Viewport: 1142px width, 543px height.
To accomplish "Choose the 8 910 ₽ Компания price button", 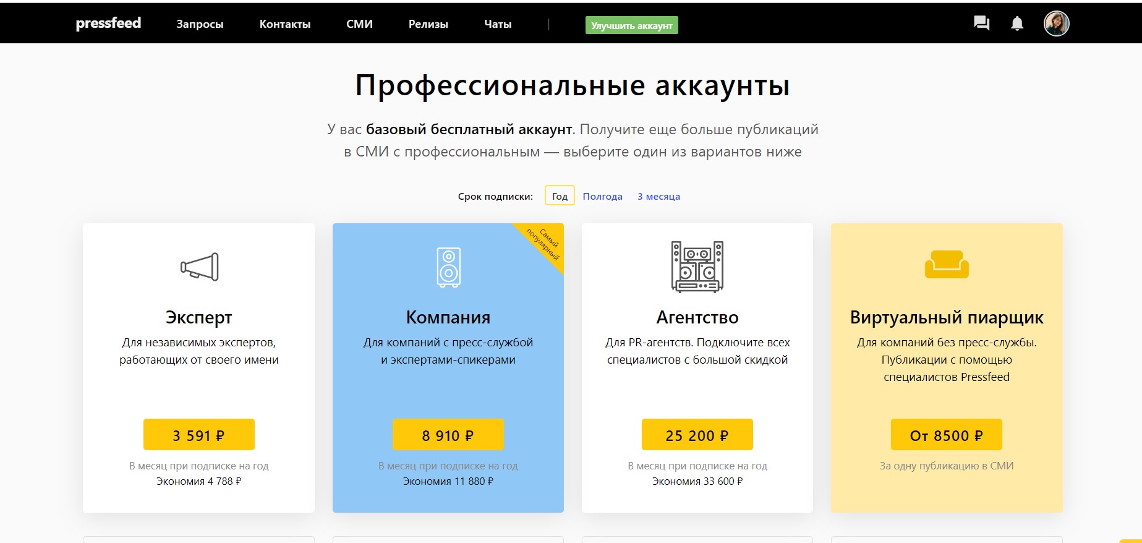I will (x=448, y=435).
